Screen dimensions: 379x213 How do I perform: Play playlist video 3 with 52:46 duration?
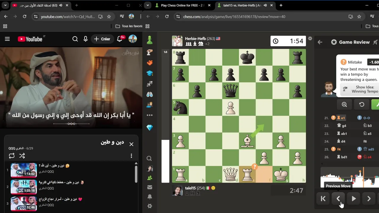pyautogui.click(x=24, y=204)
